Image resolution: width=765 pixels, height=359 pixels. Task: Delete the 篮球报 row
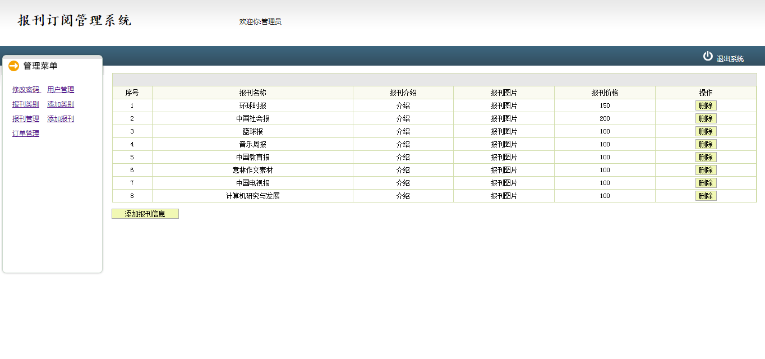[706, 131]
